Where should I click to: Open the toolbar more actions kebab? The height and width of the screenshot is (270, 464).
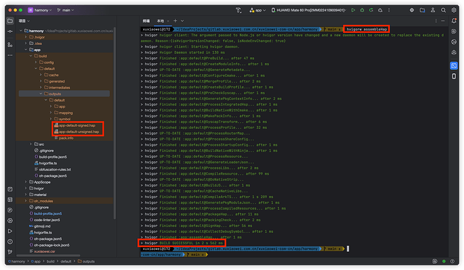[x=389, y=10]
